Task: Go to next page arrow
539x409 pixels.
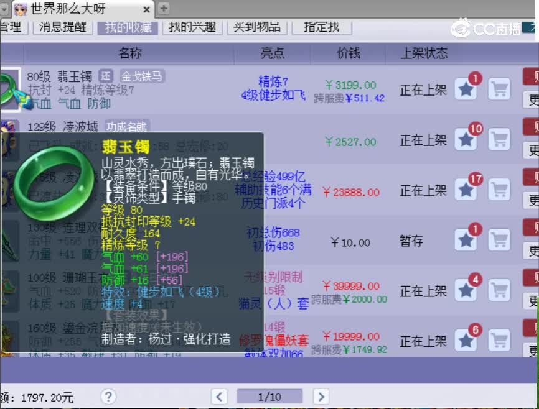Action: pyautogui.click(x=321, y=397)
